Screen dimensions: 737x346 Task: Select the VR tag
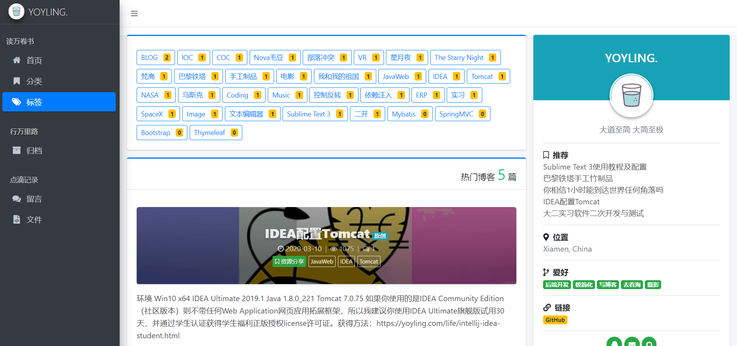(x=369, y=58)
